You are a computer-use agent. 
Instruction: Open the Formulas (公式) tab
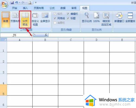[52, 8]
